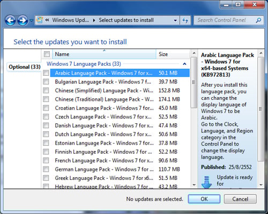The width and height of the screenshot is (268, 214).
Task: Select the Finnish Language Pack row text
Action: [x=103, y=152]
